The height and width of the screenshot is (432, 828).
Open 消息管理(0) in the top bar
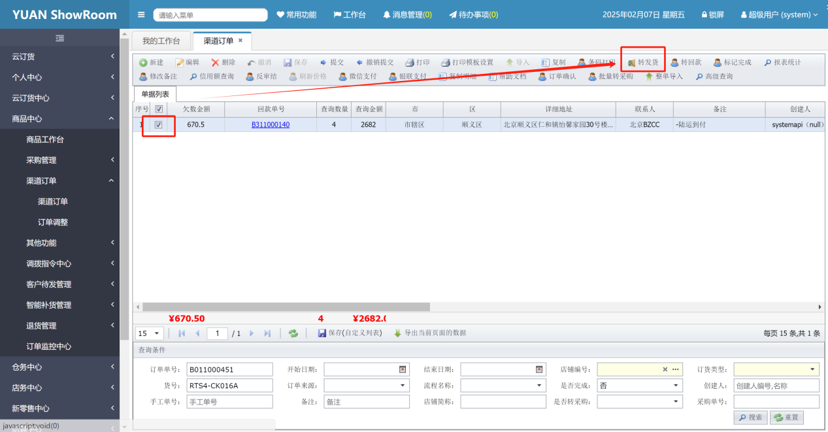pyautogui.click(x=407, y=14)
